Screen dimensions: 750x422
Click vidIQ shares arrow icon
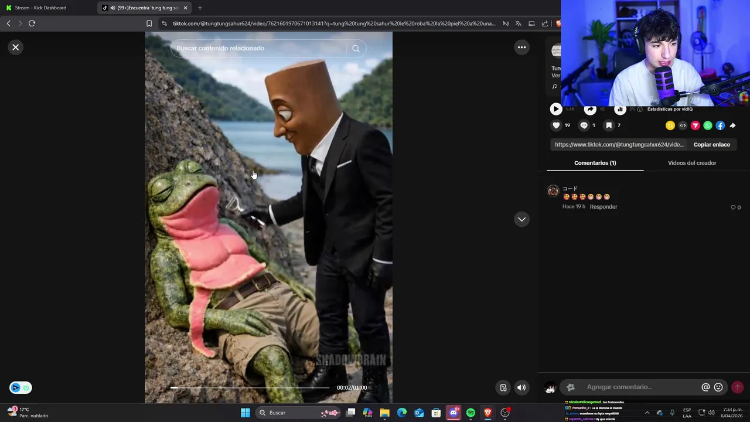point(590,109)
